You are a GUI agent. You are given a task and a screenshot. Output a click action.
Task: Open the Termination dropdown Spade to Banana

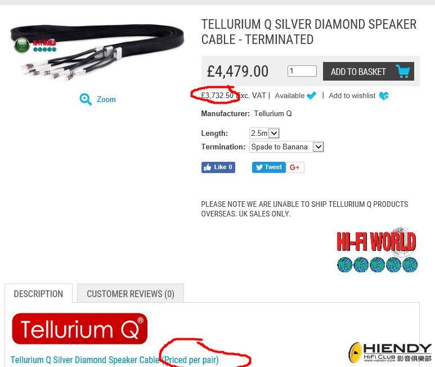click(286, 147)
